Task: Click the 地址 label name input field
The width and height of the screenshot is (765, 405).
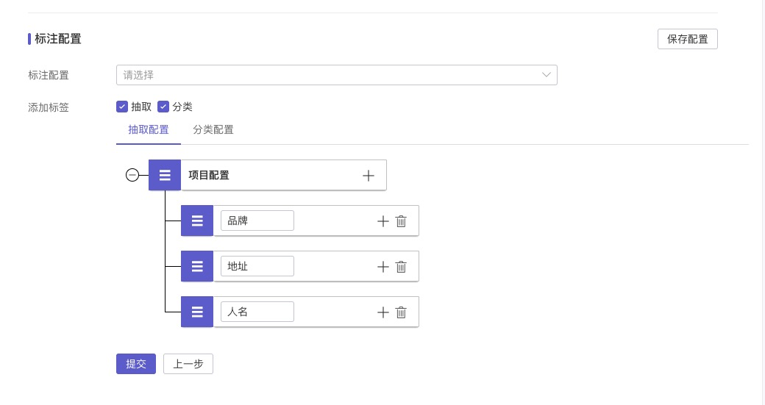Action: (257, 266)
